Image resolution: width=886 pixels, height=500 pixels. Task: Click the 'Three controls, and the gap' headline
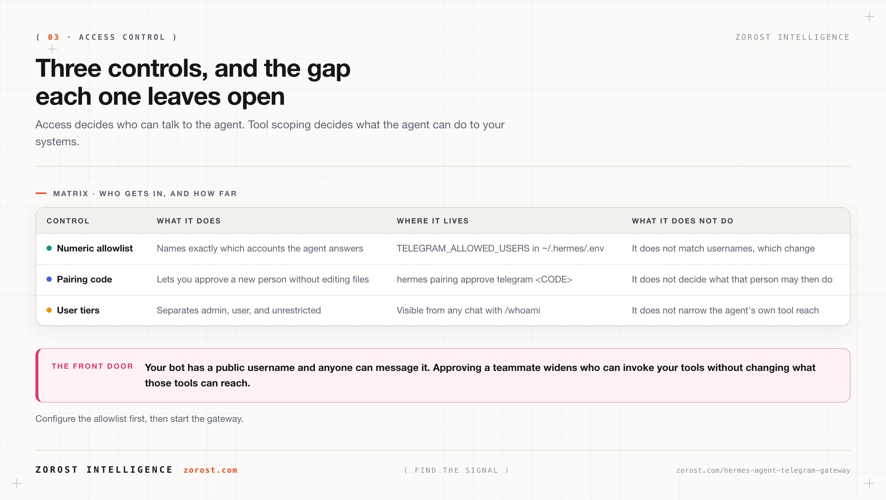pyautogui.click(x=193, y=82)
